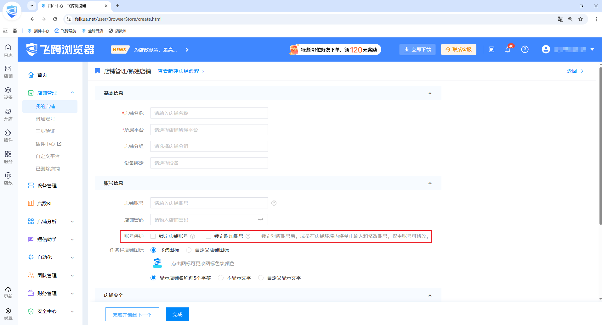602x325 pixels.
Task: Open 店铺 in the left icon rail
Action: coord(8,72)
